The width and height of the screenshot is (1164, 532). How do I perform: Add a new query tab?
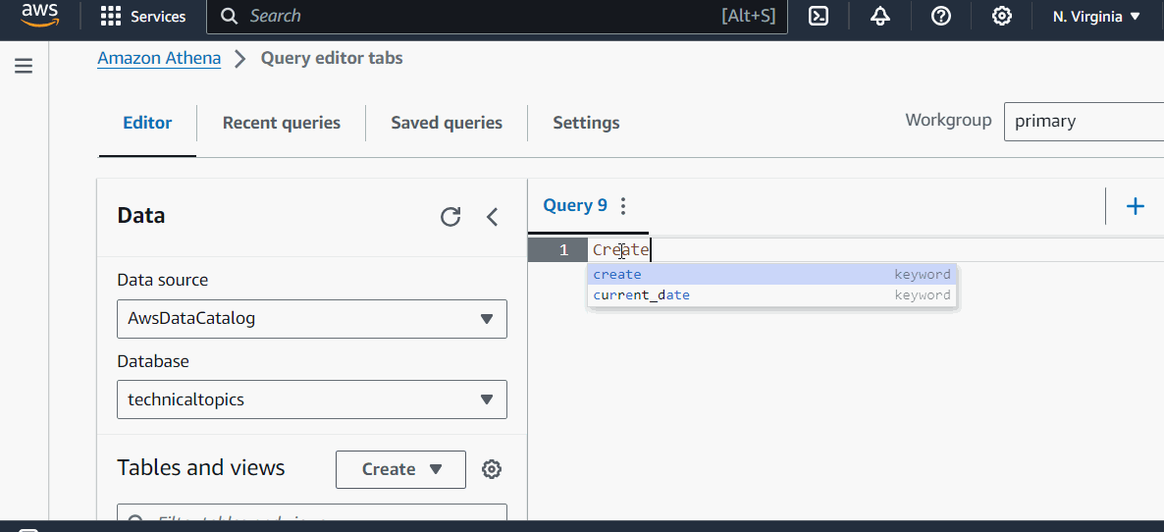click(x=1135, y=206)
